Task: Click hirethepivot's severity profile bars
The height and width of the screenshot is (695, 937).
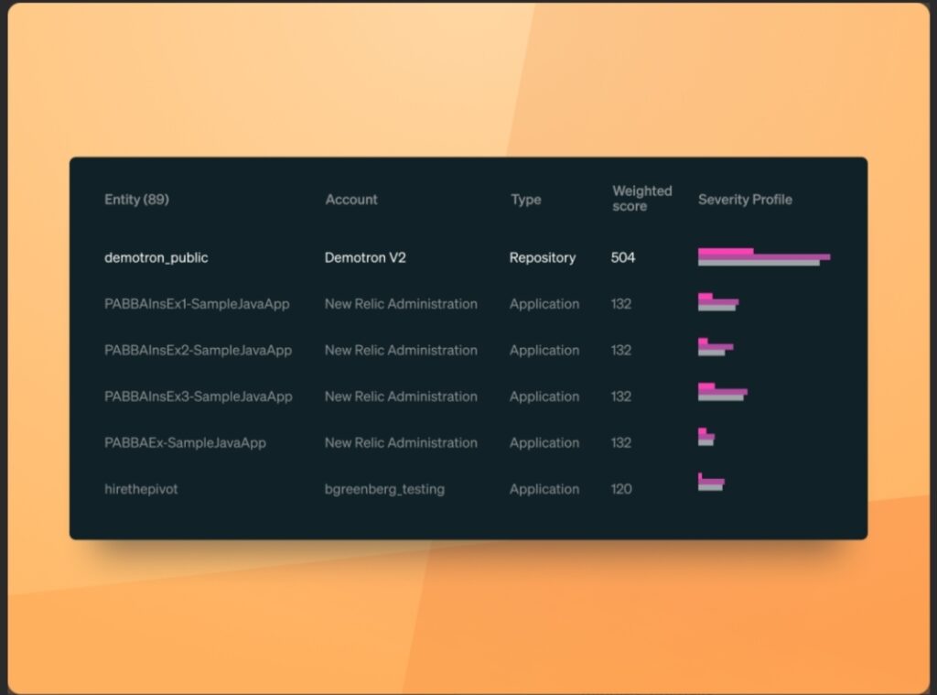Action: [x=711, y=483]
